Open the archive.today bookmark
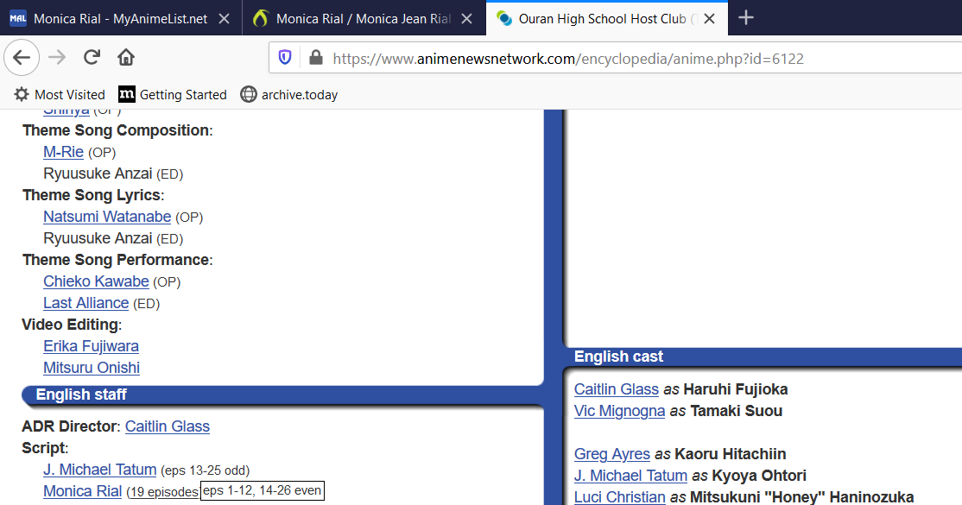The width and height of the screenshot is (962, 505). [x=289, y=94]
